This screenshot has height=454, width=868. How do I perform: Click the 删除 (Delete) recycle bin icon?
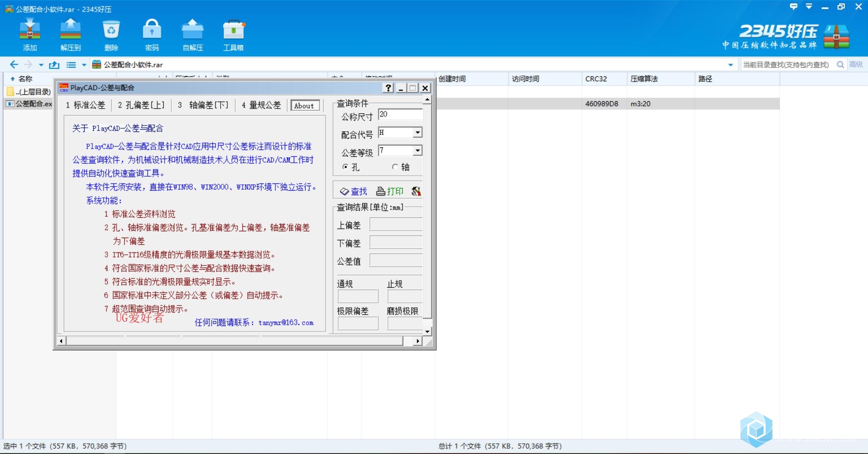point(111,29)
